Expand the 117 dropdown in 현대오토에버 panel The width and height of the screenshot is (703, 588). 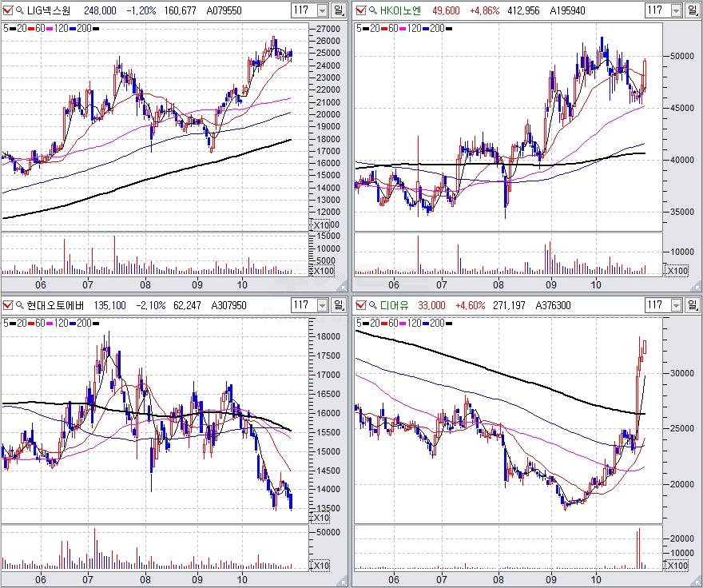322,304
